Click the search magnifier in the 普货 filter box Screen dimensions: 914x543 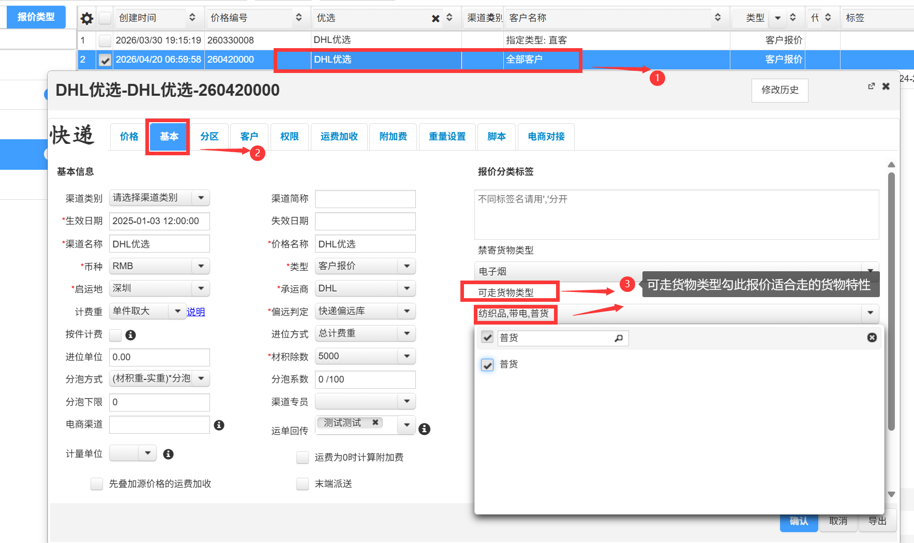pos(619,338)
